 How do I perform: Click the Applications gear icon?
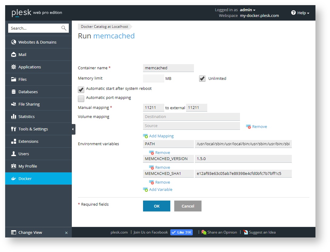coord(14,67)
